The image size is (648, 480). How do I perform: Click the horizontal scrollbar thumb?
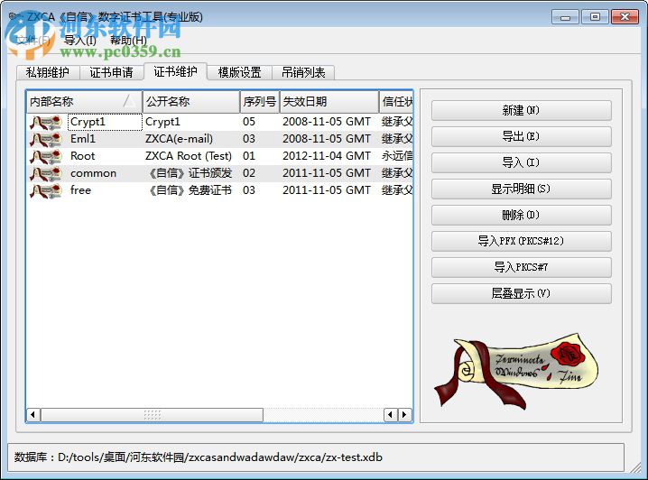coord(153,415)
